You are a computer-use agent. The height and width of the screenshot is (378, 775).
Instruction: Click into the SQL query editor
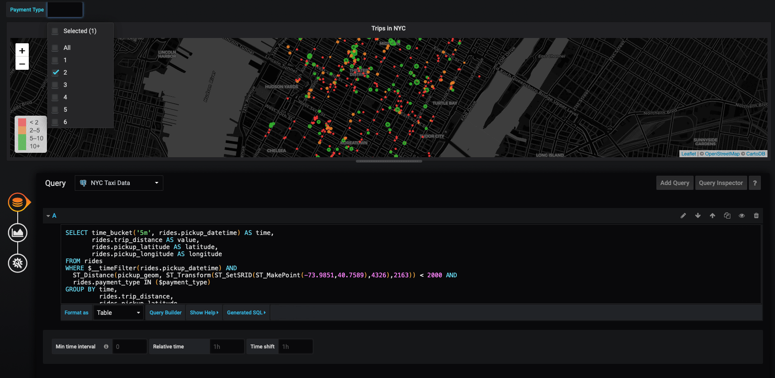tap(411, 264)
